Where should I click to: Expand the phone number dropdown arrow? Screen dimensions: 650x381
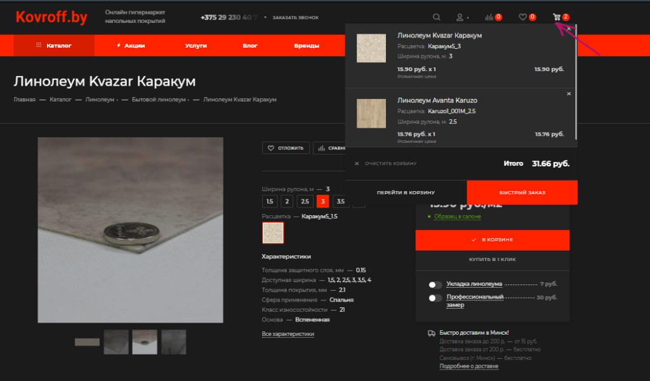265,18
